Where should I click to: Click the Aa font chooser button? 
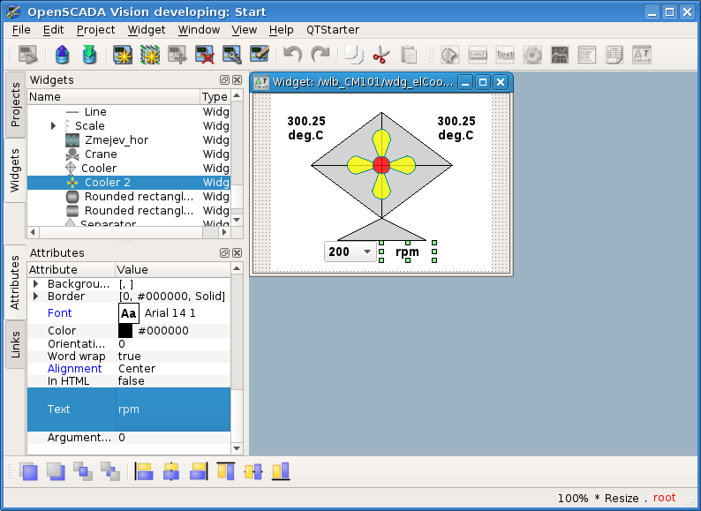click(x=129, y=313)
